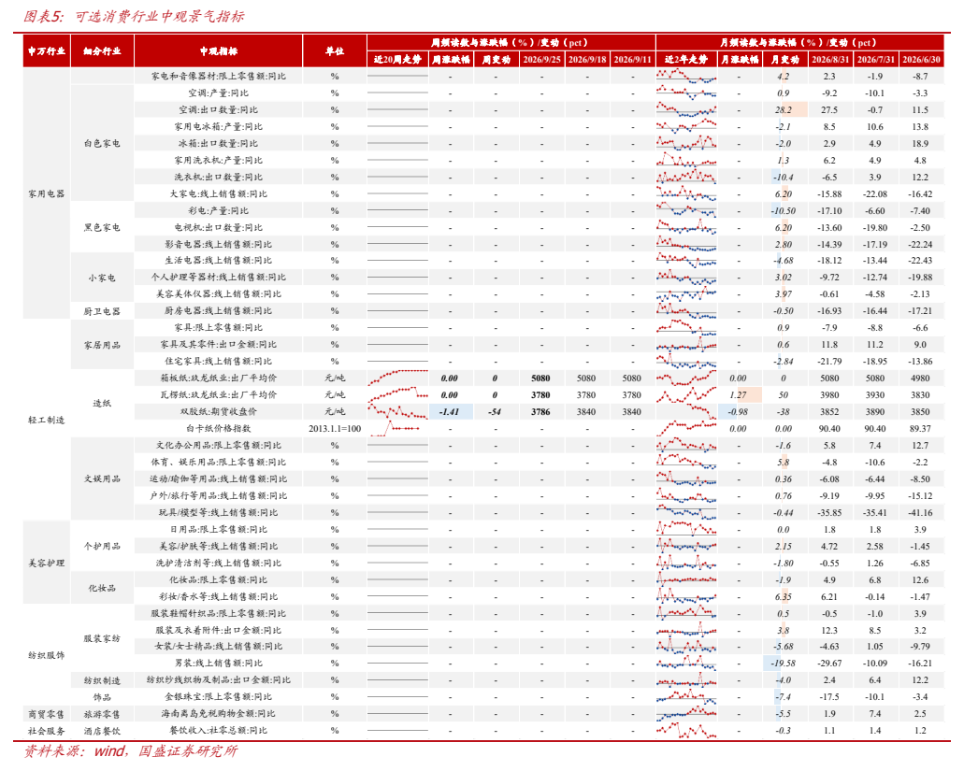Select the 男装:线上销售额:同比 indicator
This screenshot has height=771, width=964.
(x=218, y=663)
